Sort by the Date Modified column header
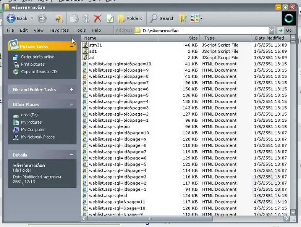Screen dimensions: 301x227 click(269, 38)
